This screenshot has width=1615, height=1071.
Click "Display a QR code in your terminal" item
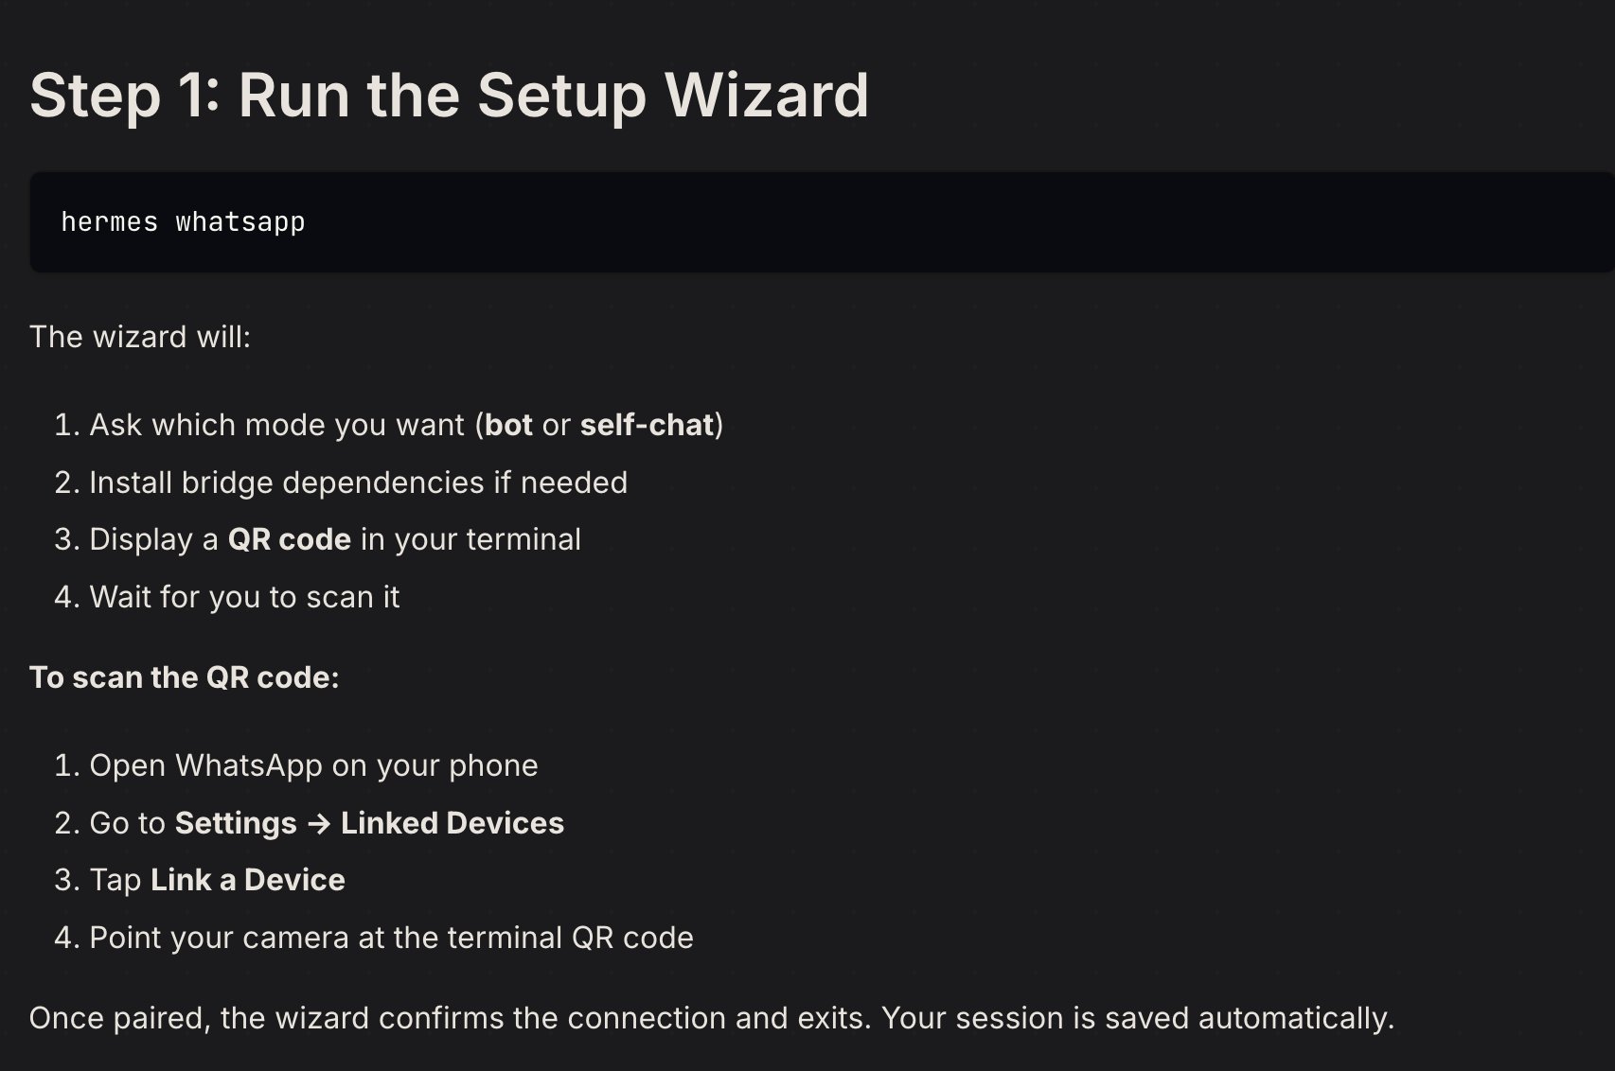(x=335, y=539)
